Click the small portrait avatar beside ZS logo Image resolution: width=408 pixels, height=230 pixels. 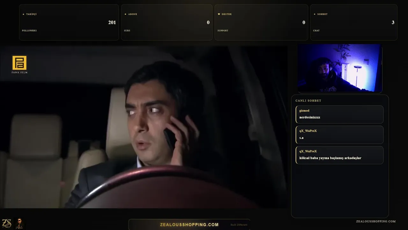(19, 223)
